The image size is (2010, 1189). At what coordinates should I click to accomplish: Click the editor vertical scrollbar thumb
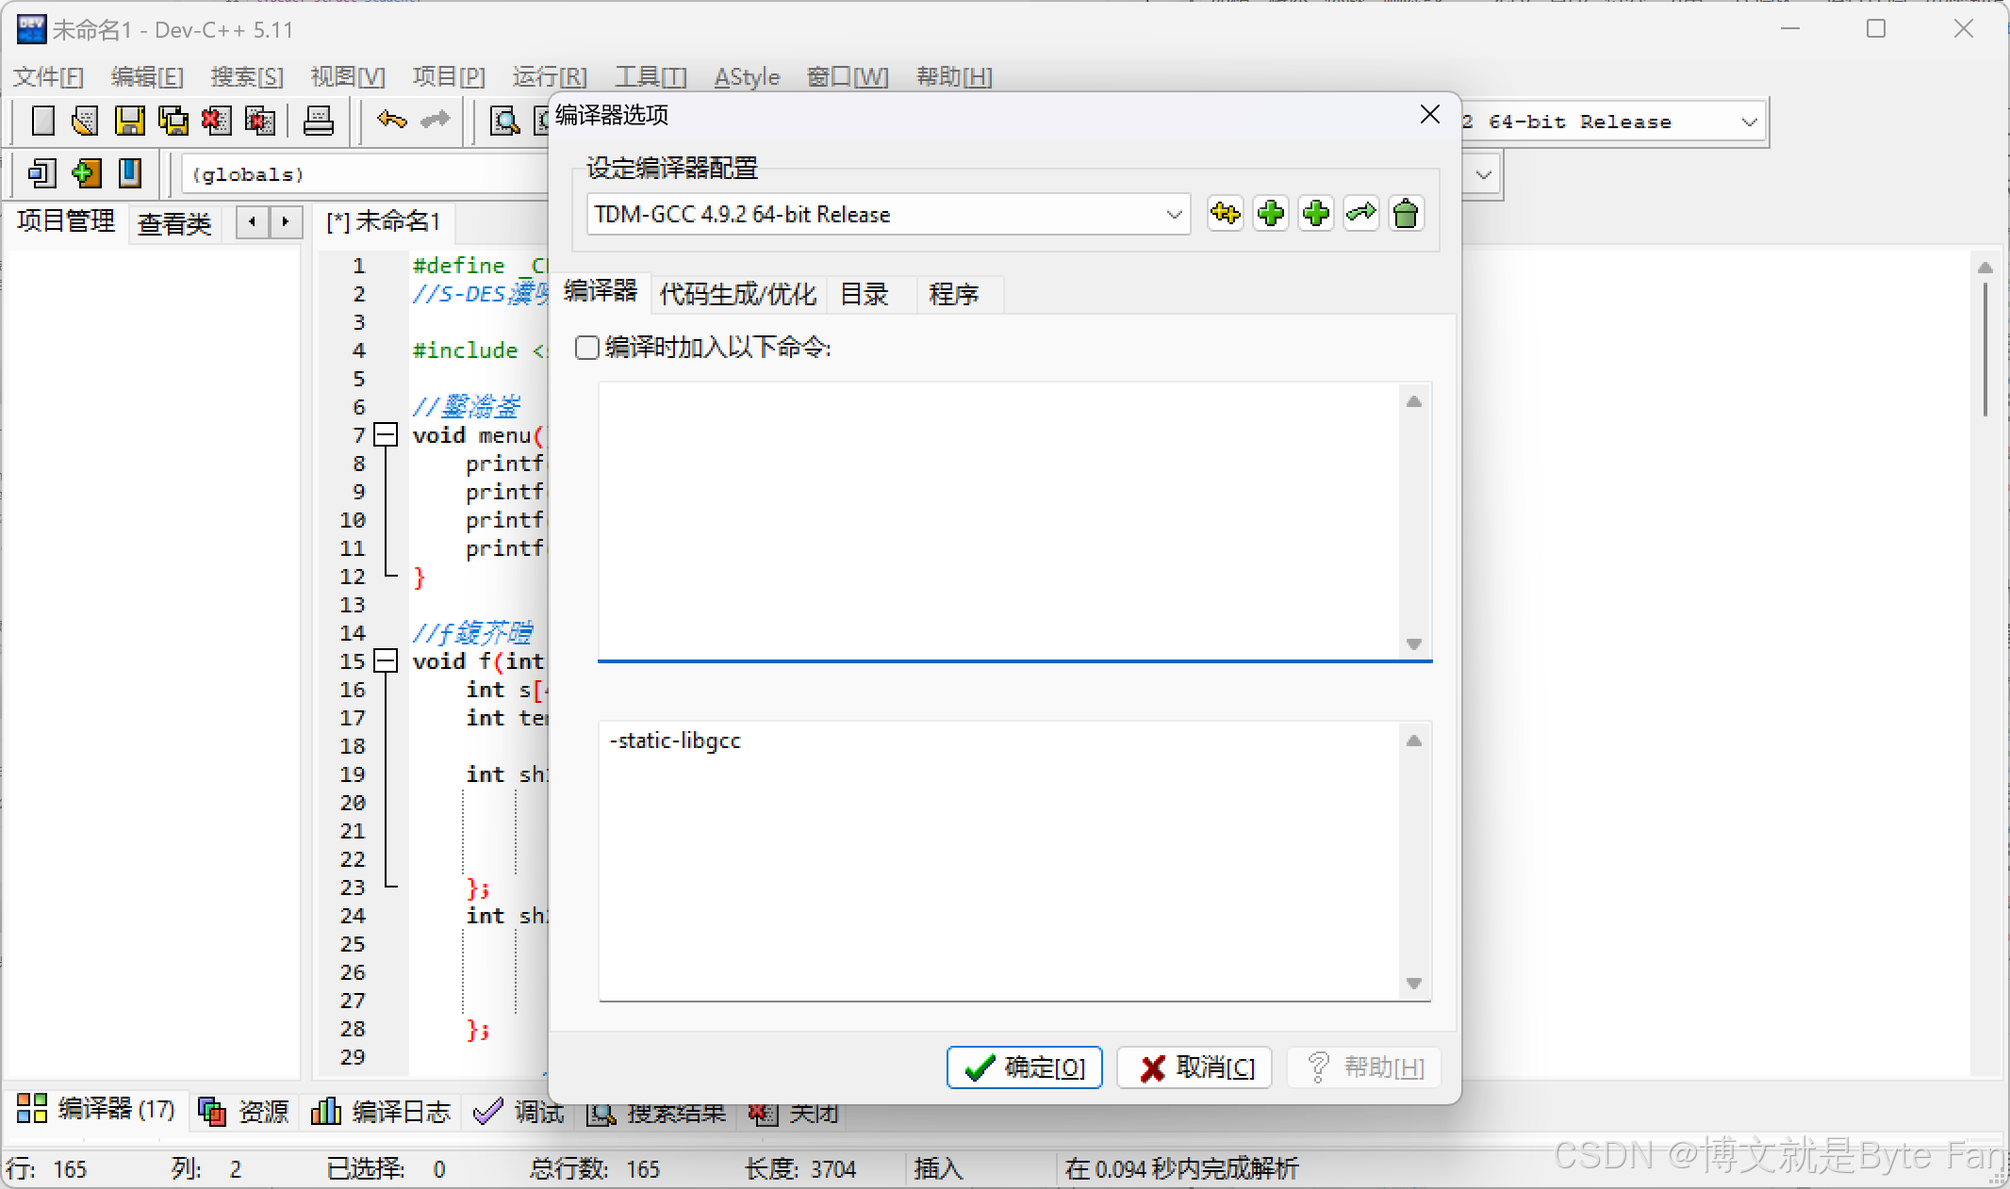tap(1985, 349)
